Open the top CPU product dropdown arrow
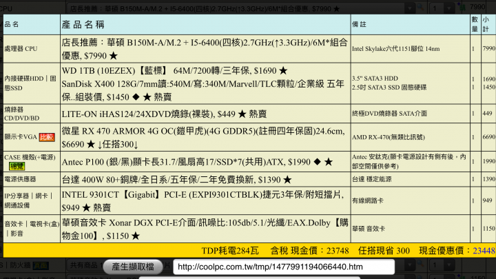 (x=410, y=8)
